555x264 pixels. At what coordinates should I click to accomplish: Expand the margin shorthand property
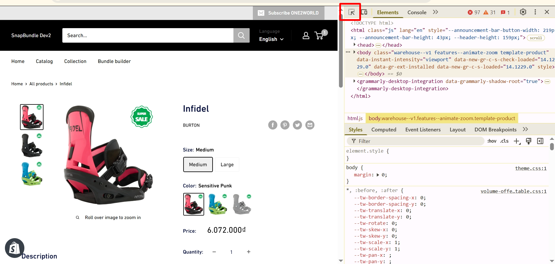(x=378, y=175)
